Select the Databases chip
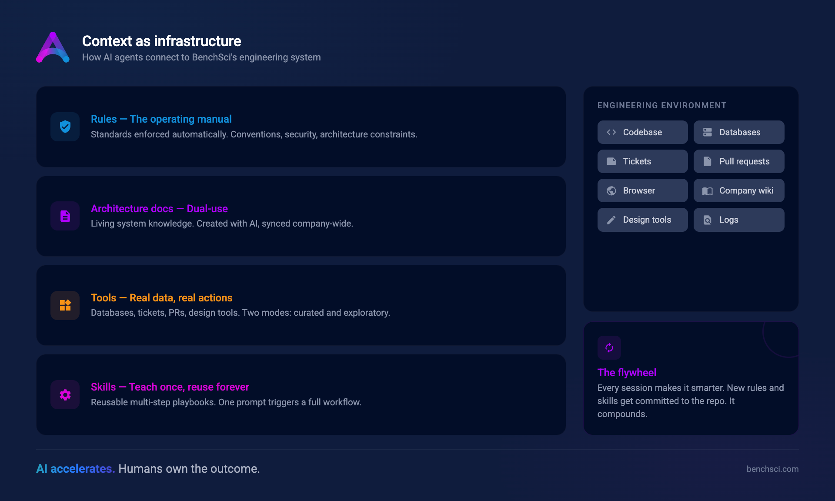835x501 pixels. tap(738, 132)
